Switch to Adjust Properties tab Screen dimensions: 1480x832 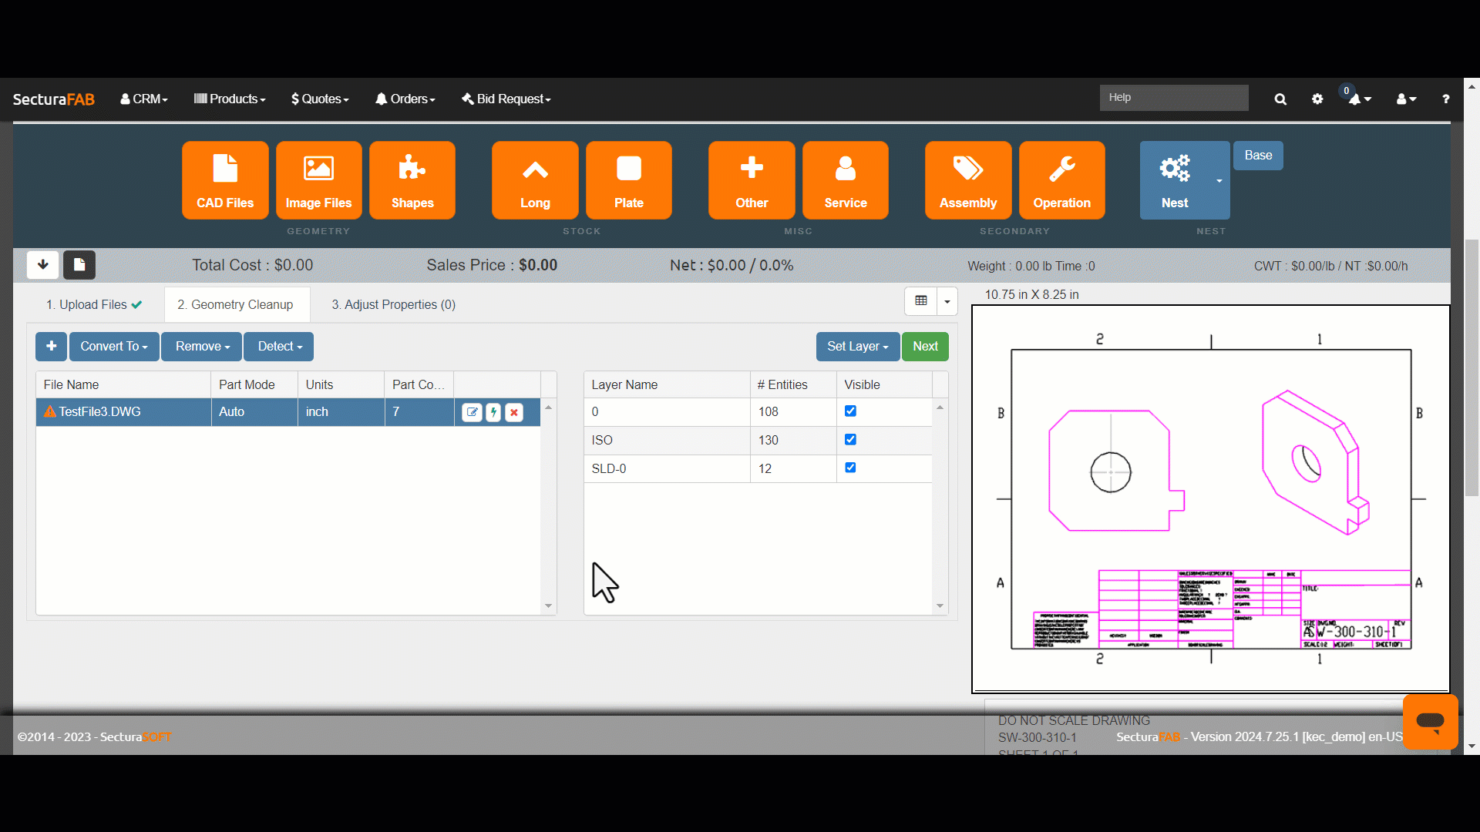click(x=393, y=305)
